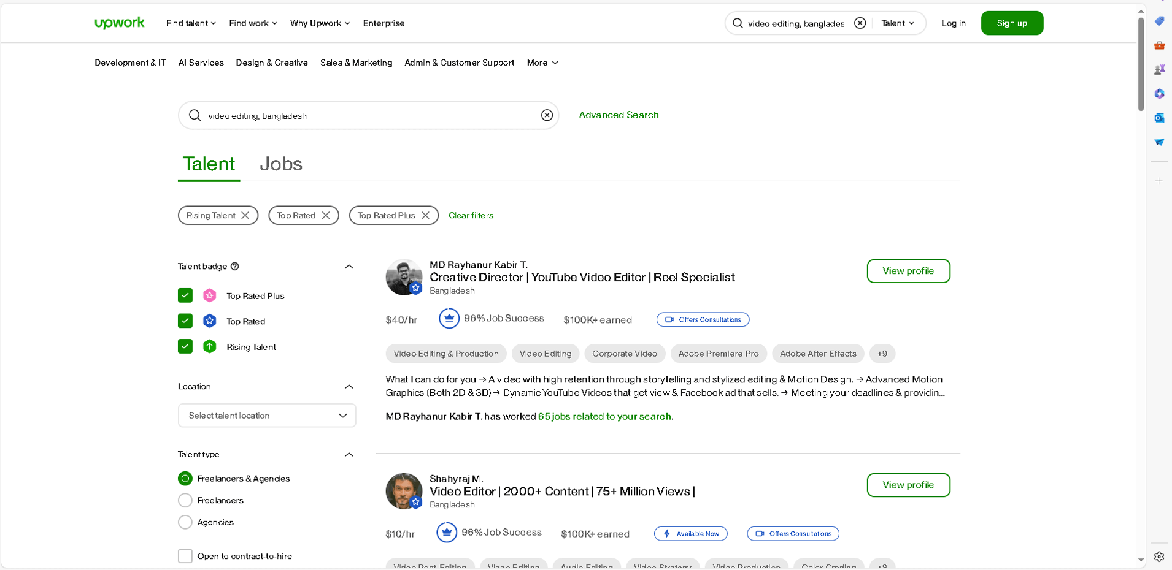Image resolution: width=1172 pixels, height=570 pixels.
Task: Remove the Top Rated Plus filter chip
Action: coord(425,215)
